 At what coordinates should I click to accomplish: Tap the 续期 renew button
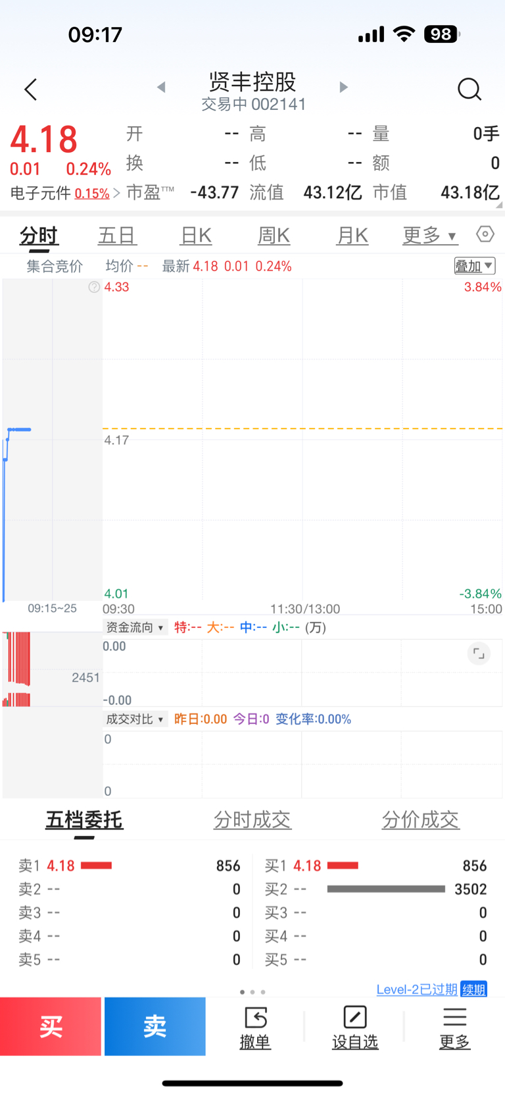click(474, 989)
